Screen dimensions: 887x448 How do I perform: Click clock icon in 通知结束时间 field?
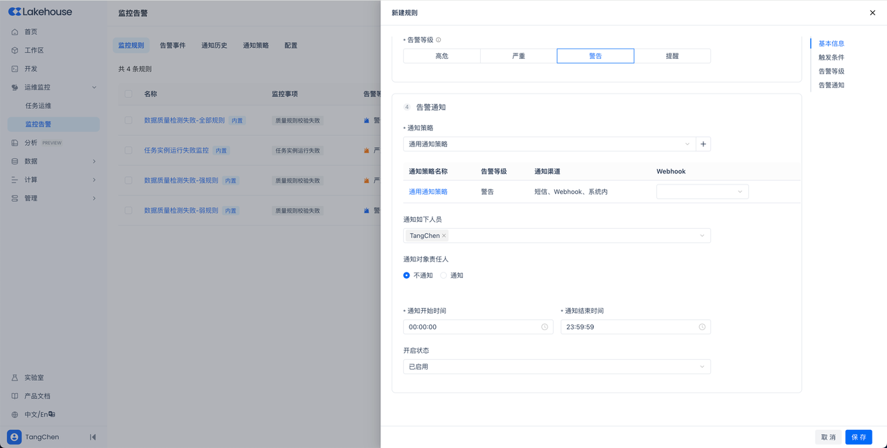[702, 327]
